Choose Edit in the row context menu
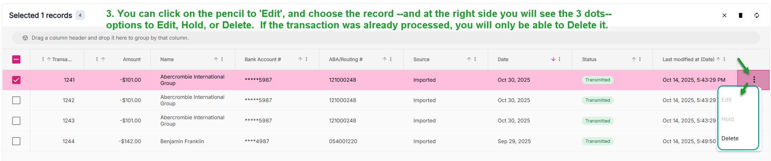771x161 pixels. coord(726,100)
